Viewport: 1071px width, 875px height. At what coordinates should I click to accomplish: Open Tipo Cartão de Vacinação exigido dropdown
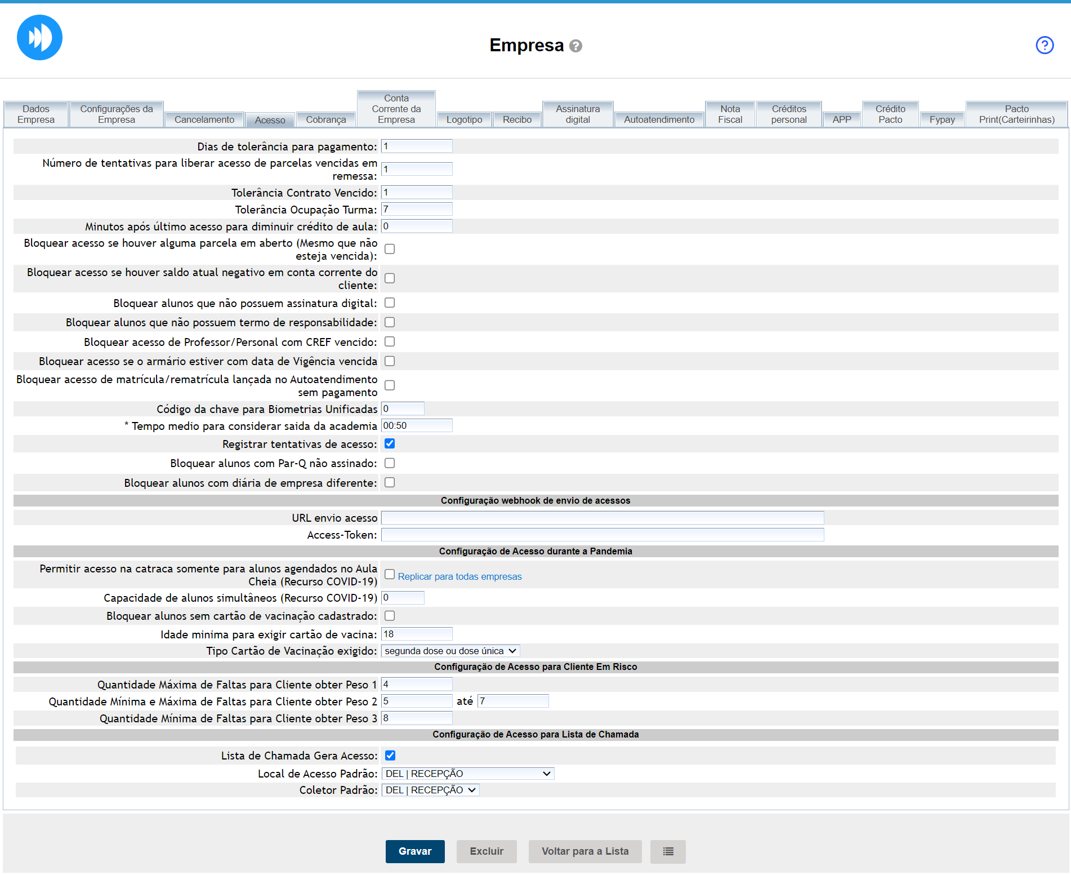pyautogui.click(x=450, y=651)
